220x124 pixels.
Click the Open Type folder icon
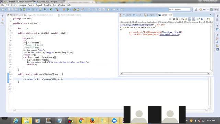(74, 9)
